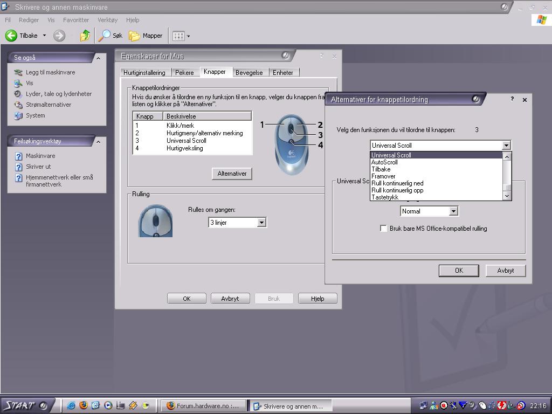Collapse the Feilsøkingsverktøy panel

[98, 141]
